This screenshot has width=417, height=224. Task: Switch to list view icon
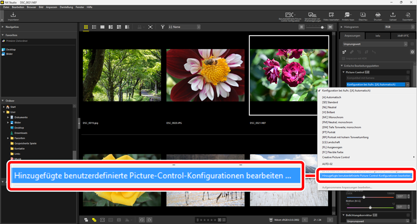[94, 27]
